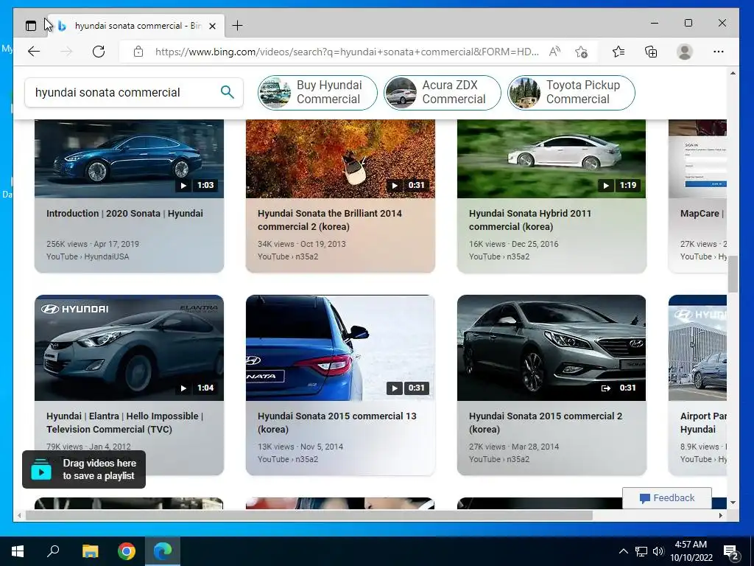Viewport: 754px width, 566px height.
Task: Click the Microsoft Edge taskbar icon
Action: pos(163,551)
